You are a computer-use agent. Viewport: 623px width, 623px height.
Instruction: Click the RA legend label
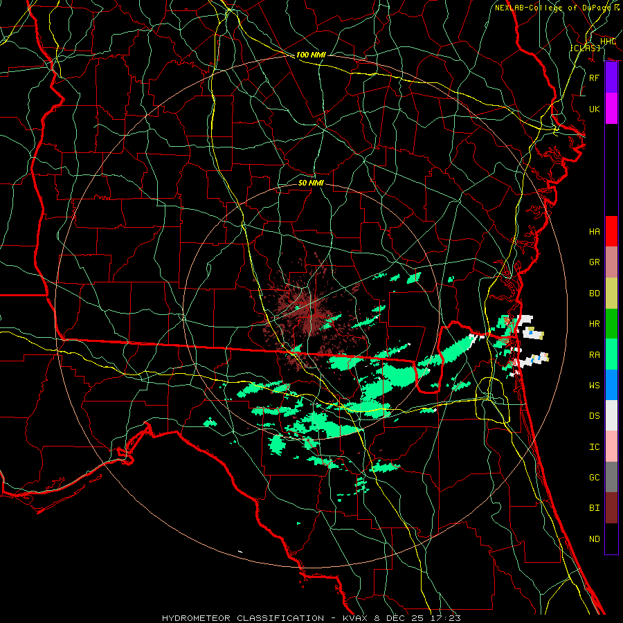pos(595,355)
